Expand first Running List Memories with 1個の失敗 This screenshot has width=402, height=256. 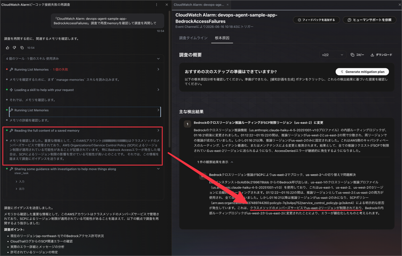[x=158, y=69]
